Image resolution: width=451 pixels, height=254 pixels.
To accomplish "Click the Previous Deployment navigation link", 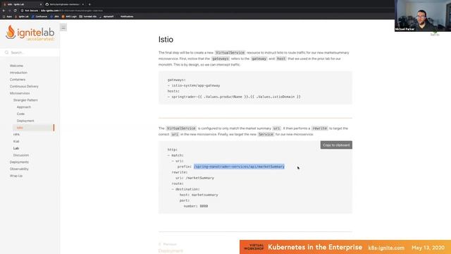I will pyautogui.click(x=171, y=248).
